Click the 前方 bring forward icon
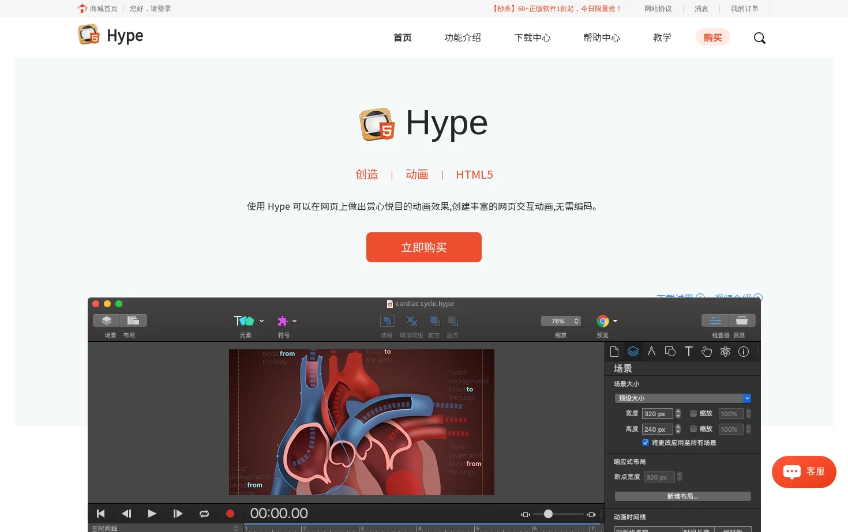 click(x=434, y=321)
